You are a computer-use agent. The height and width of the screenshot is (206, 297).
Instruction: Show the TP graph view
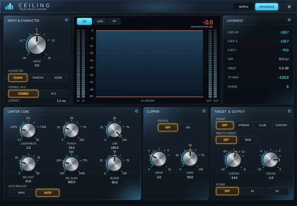(114, 21)
